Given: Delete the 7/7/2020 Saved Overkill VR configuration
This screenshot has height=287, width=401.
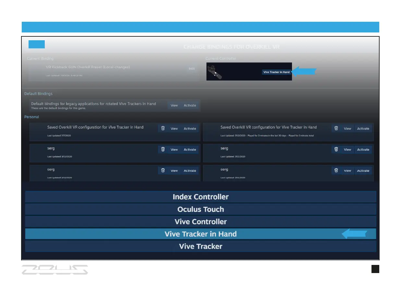Looking at the screenshot, I should point(163,129).
